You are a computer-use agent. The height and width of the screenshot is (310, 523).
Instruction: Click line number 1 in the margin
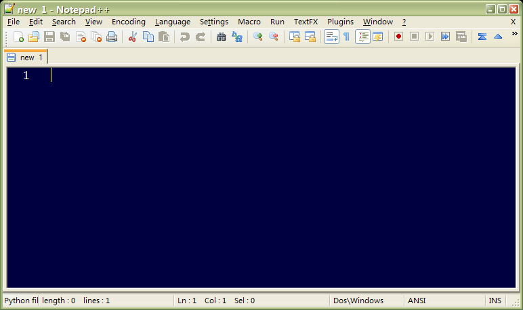[26, 75]
